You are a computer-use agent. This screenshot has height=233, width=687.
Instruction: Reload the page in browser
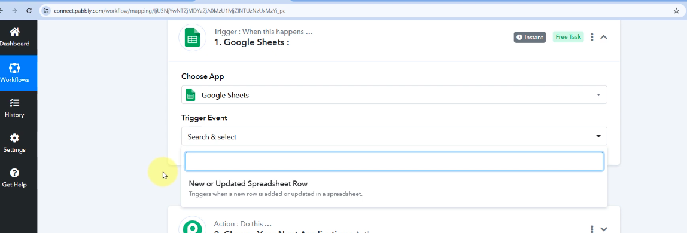[x=29, y=11]
